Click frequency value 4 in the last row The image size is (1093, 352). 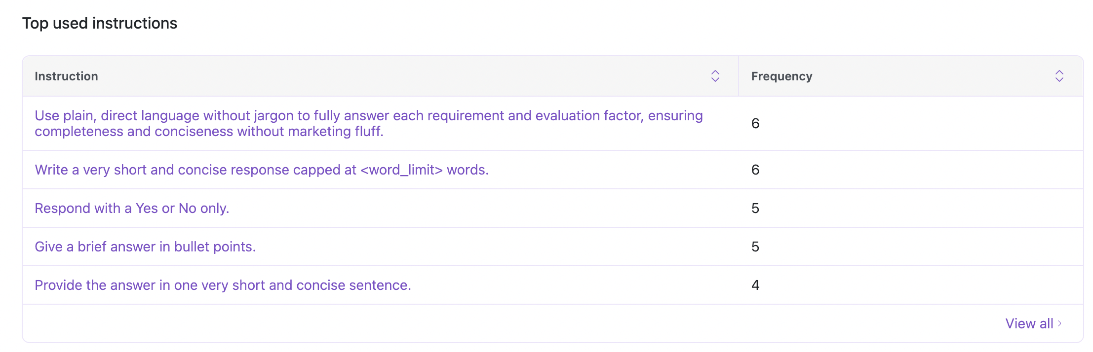point(755,285)
